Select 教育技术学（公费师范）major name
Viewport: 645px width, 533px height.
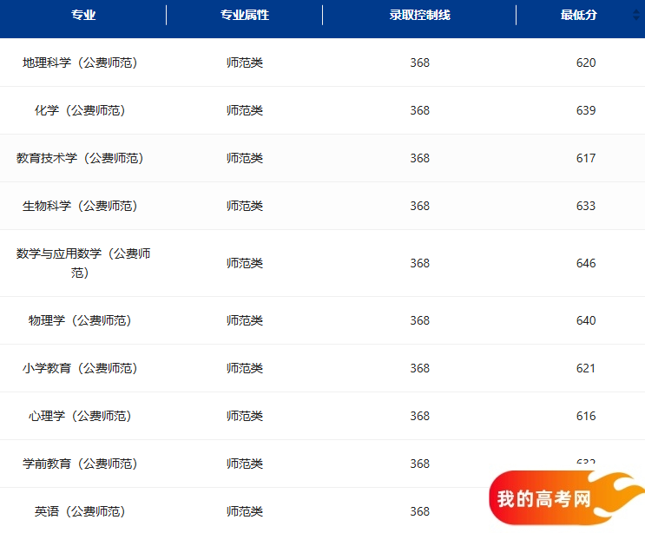coord(80,158)
